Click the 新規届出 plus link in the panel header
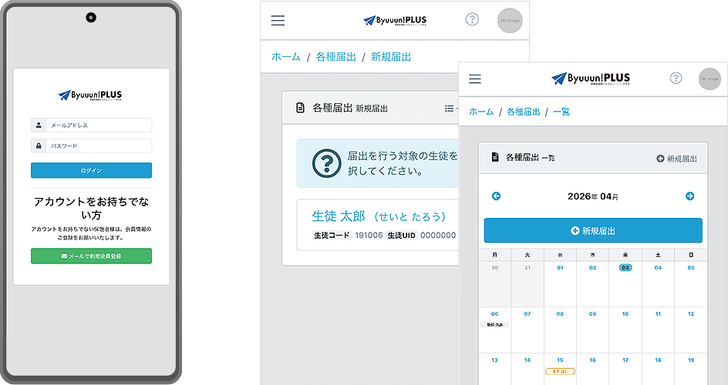The image size is (728, 385). click(x=676, y=159)
